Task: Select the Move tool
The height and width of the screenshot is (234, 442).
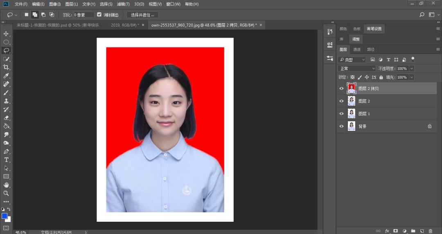Action: click(6, 34)
